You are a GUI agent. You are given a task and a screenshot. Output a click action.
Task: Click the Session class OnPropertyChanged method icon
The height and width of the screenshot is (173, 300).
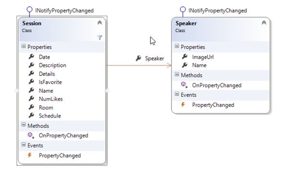coord(31,136)
